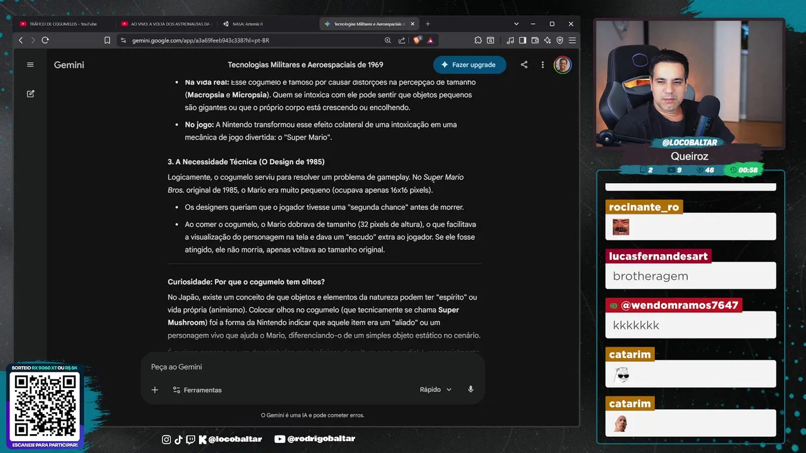Open a new browser tab
Screen dimensions: 806x453
pyautogui.click(x=428, y=24)
